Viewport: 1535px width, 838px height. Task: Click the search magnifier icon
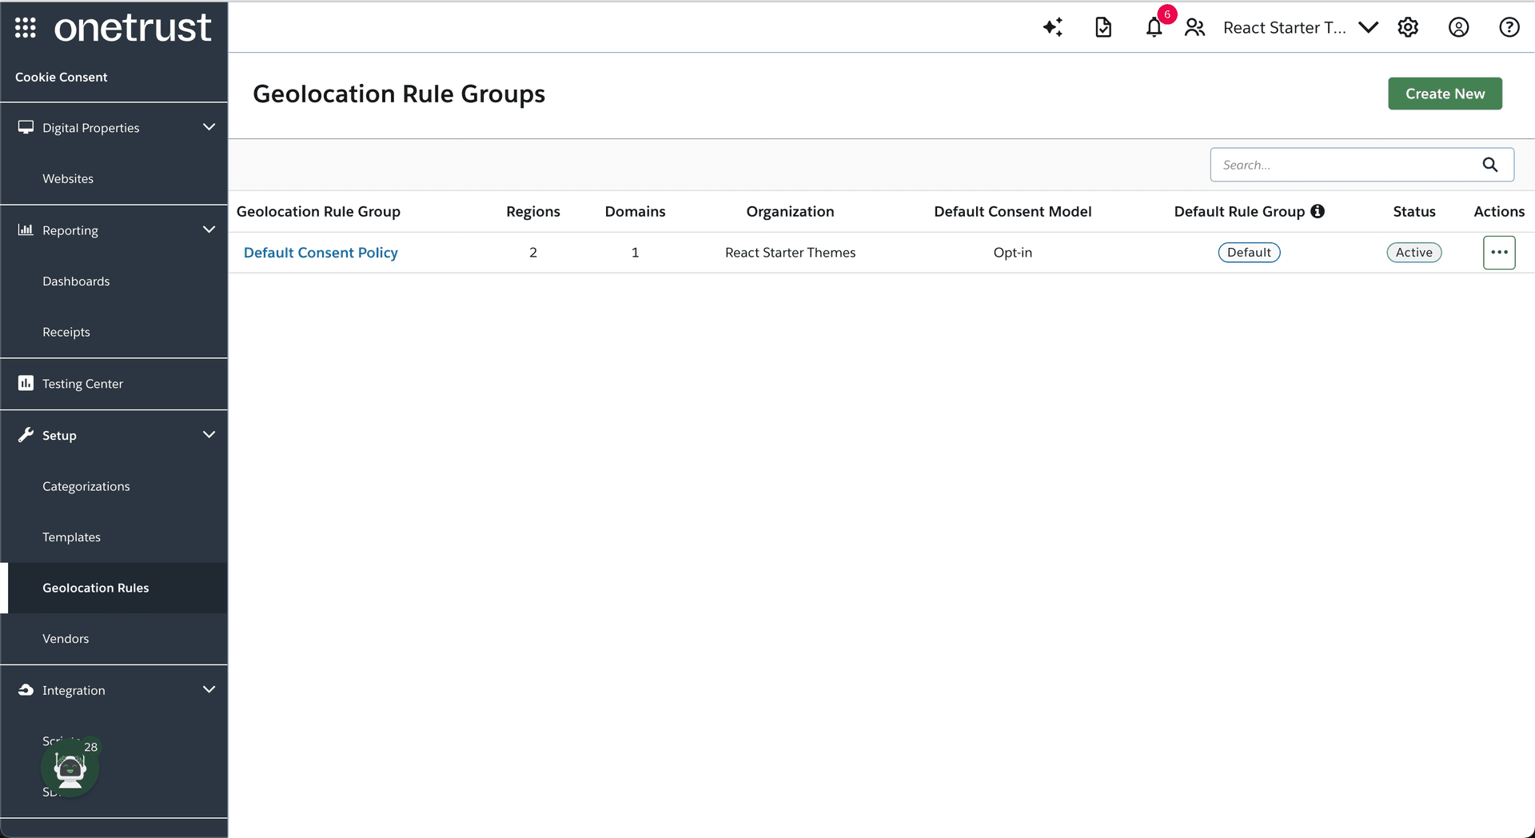click(1490, 165)
